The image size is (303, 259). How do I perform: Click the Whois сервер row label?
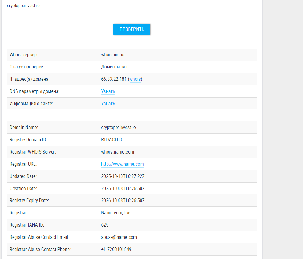(x=24, y=55)
